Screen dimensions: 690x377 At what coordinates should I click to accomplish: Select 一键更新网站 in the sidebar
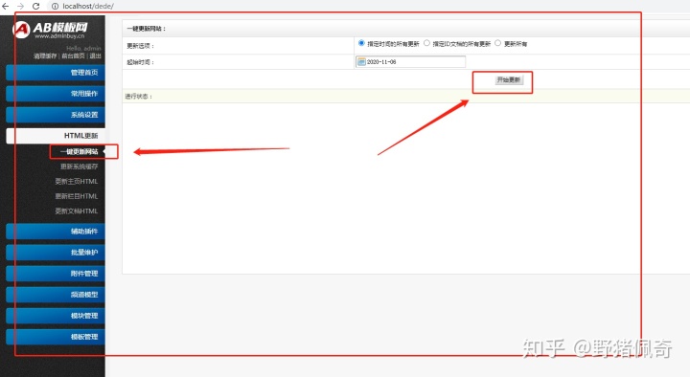pos(80,151)
